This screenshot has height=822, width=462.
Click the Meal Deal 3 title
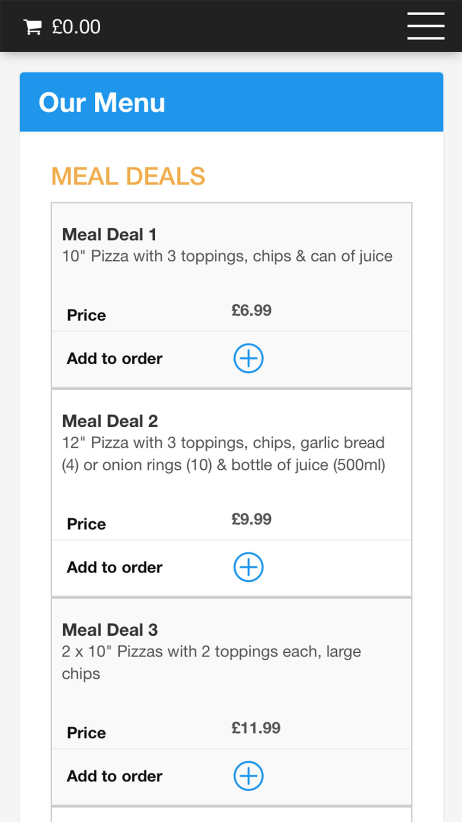click(110, 630)
